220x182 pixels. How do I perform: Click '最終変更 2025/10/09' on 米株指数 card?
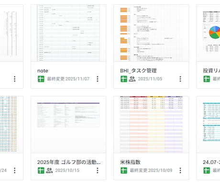[151, 171]
